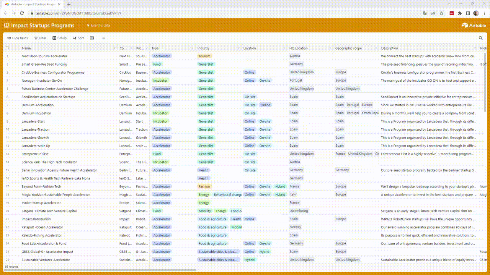Image resolution: width=490 pixels, height=275 pixels.
Task: Click the Airtable logo
Action: coord(474,26)
